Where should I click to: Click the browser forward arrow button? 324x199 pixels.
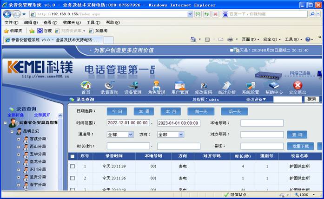click(x=16, y=14)
